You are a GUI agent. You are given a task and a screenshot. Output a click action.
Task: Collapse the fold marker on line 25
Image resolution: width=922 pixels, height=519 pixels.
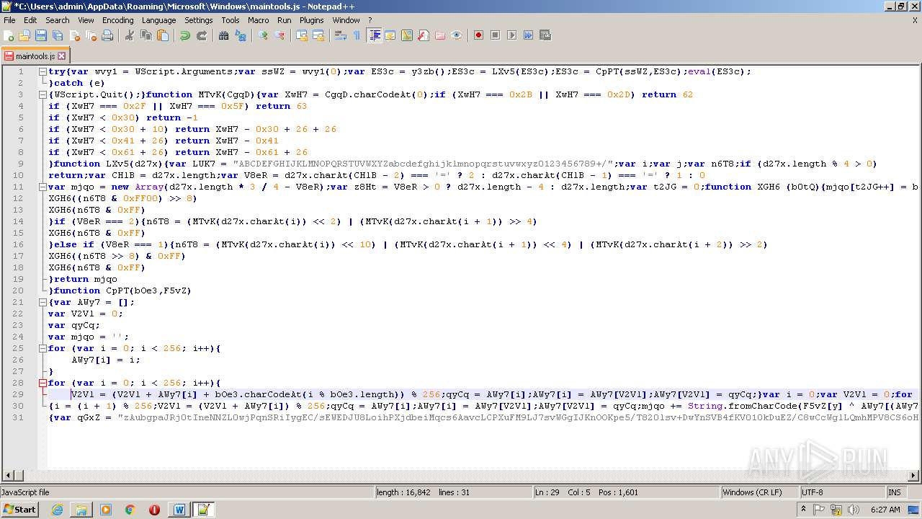point(42,348)
